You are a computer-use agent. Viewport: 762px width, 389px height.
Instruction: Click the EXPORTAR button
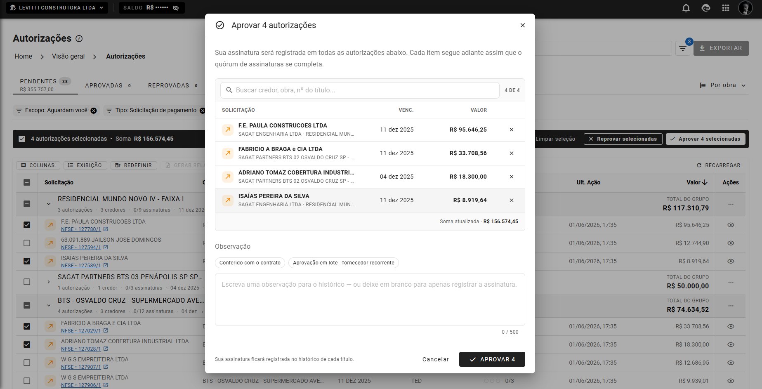(x=721, y=48)
